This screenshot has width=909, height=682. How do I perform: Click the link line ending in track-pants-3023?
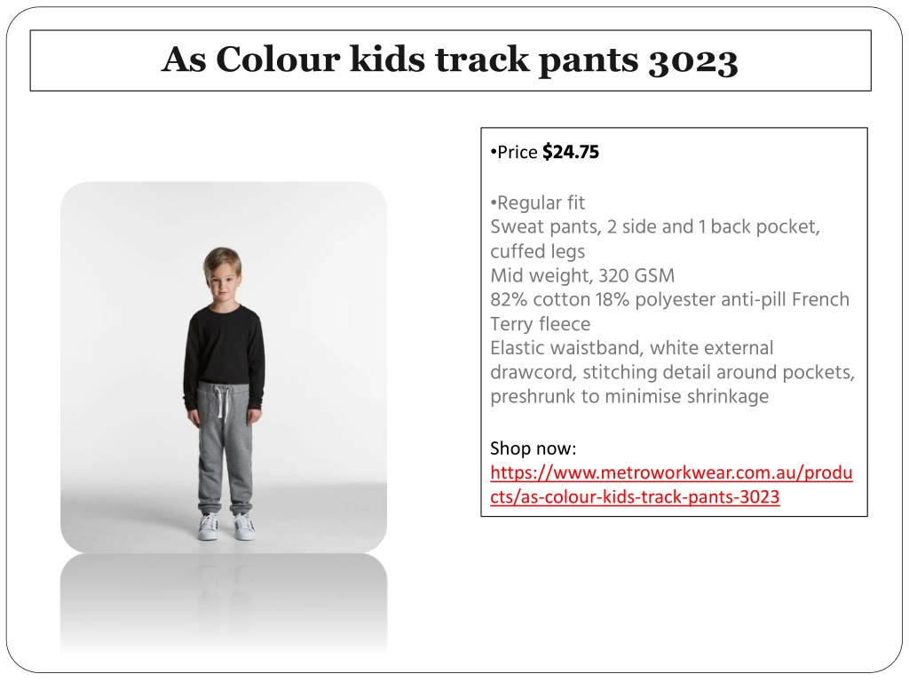tap(635, 497)
